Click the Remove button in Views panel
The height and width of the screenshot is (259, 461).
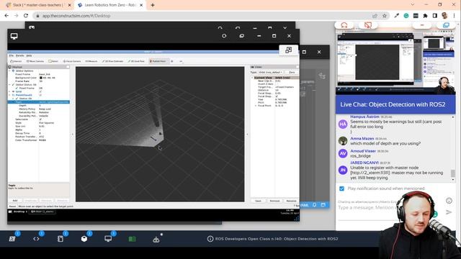pos(274,201)
